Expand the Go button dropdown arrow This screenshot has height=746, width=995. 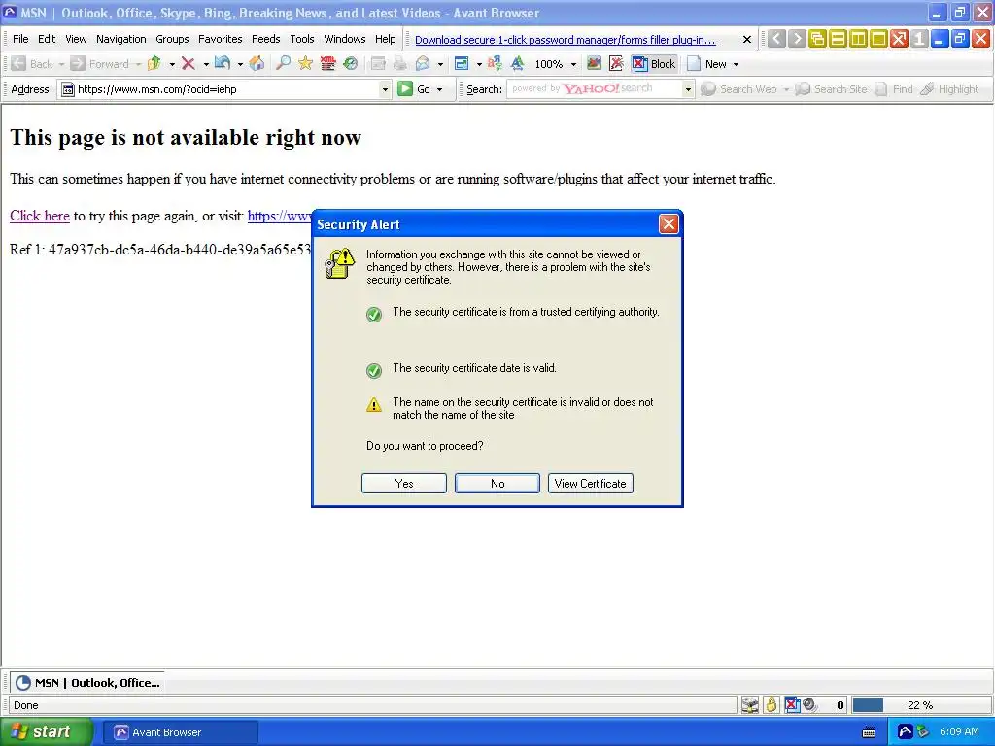coord(440,89)
